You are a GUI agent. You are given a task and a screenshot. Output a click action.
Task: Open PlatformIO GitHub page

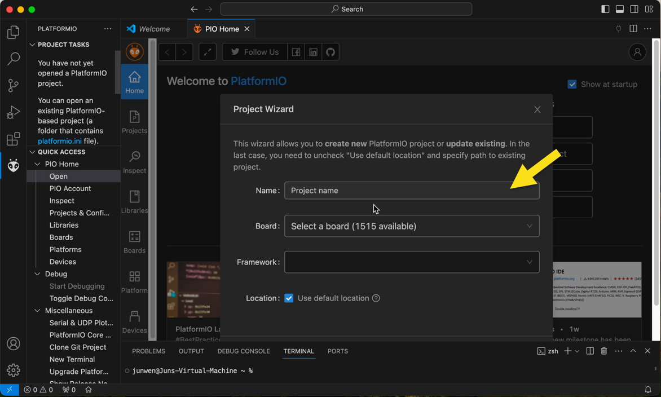coord(330,52)
